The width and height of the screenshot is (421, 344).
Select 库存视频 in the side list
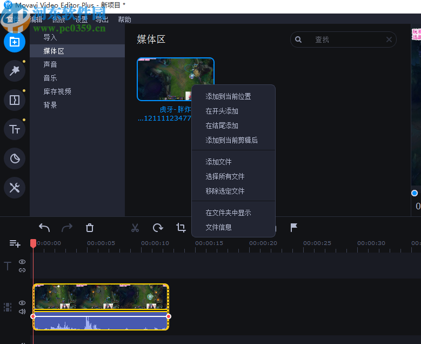click(x=77, y=91)
